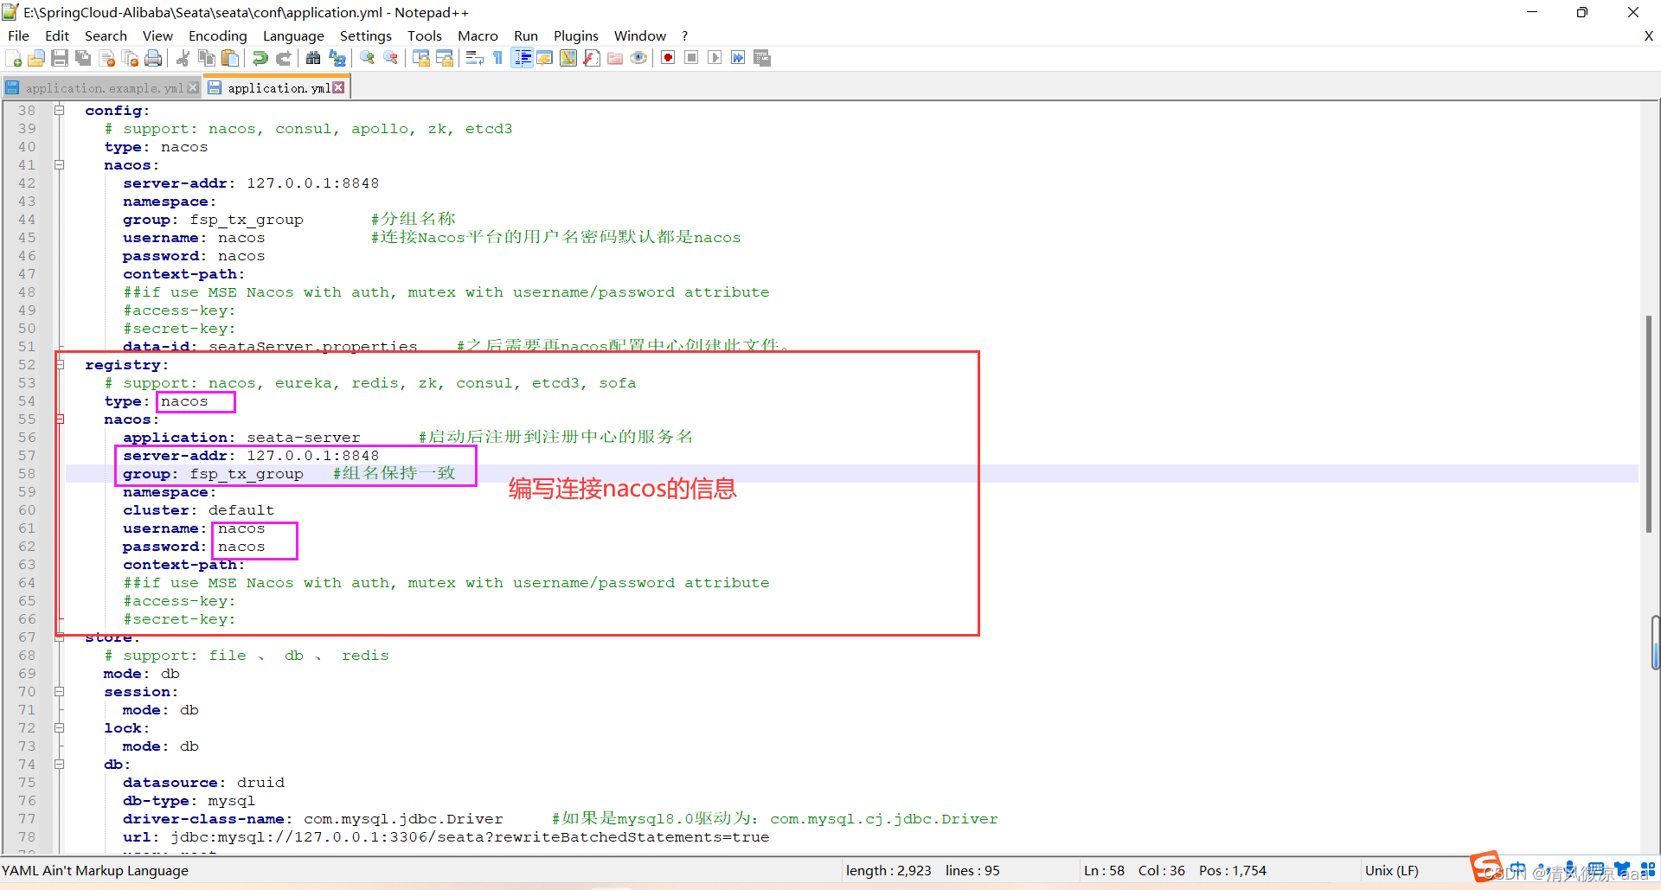Close the application.example.yml tab
This screenshot has width=1661, height=890.
(x=194, y=87)
